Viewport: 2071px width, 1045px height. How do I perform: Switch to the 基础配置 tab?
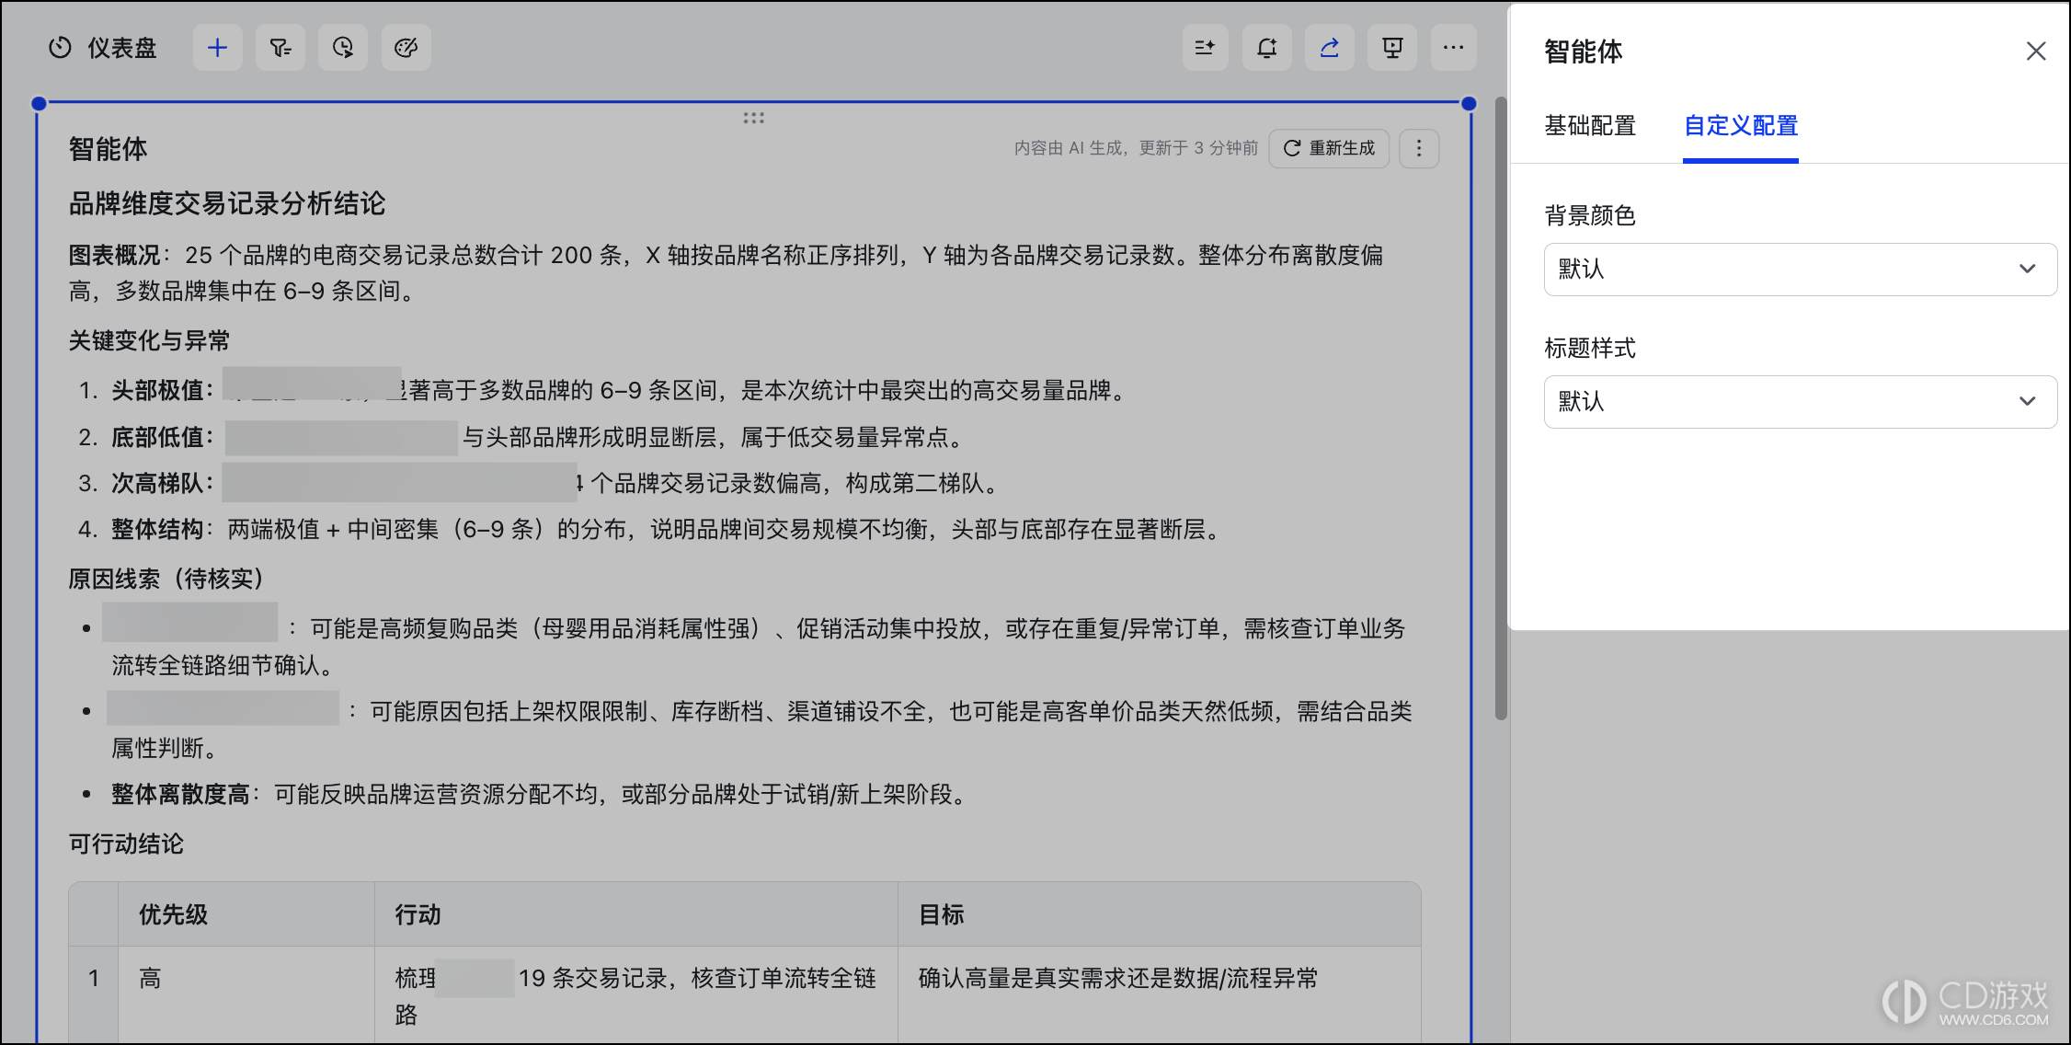coord(1590,126)
